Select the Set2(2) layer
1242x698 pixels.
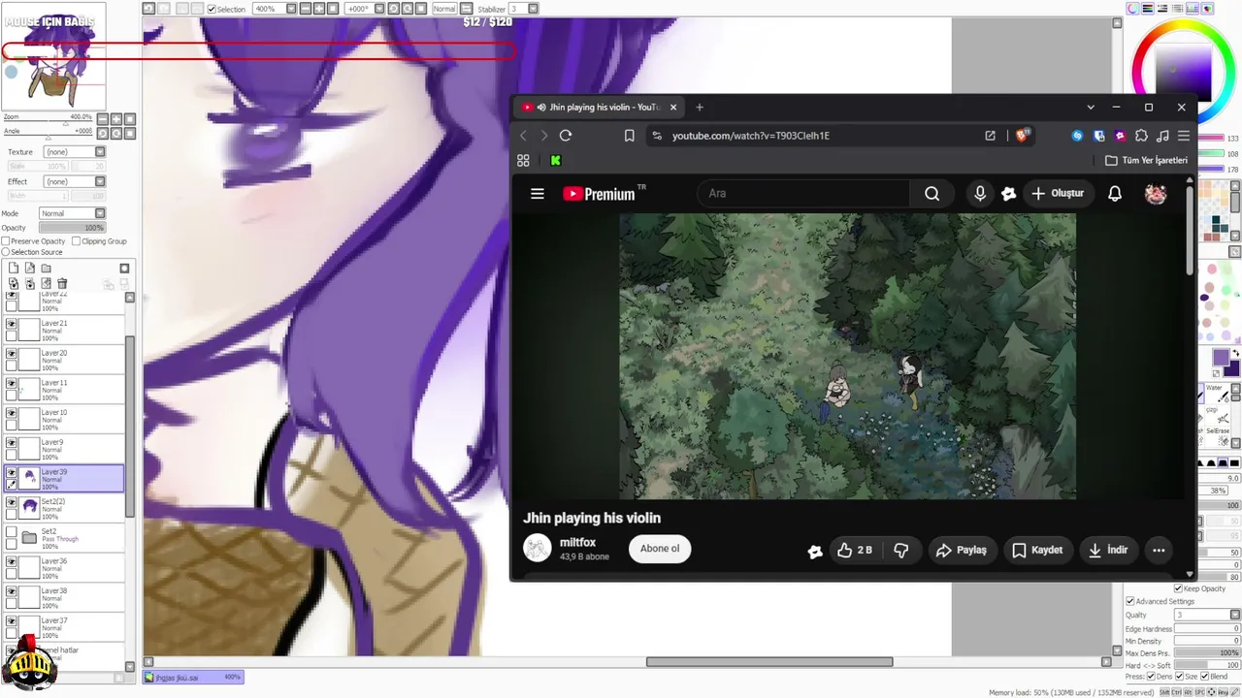[65, 508]
